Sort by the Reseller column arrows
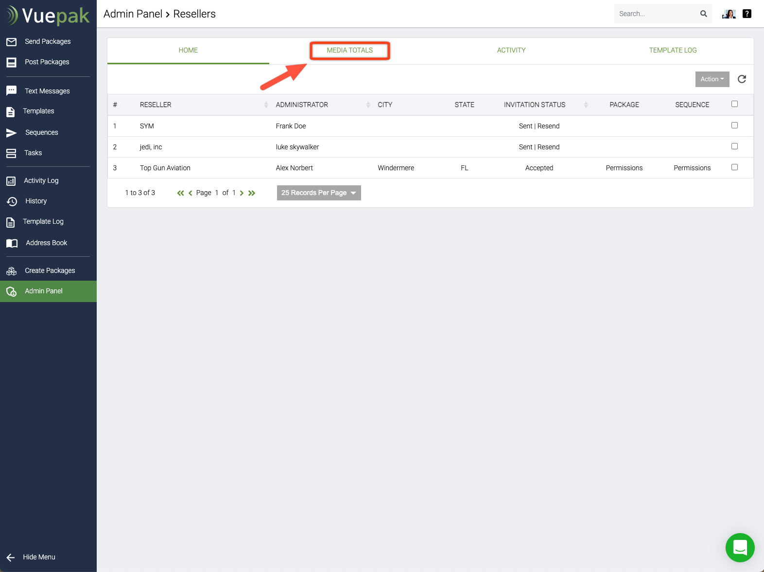 tap(266, 105)
